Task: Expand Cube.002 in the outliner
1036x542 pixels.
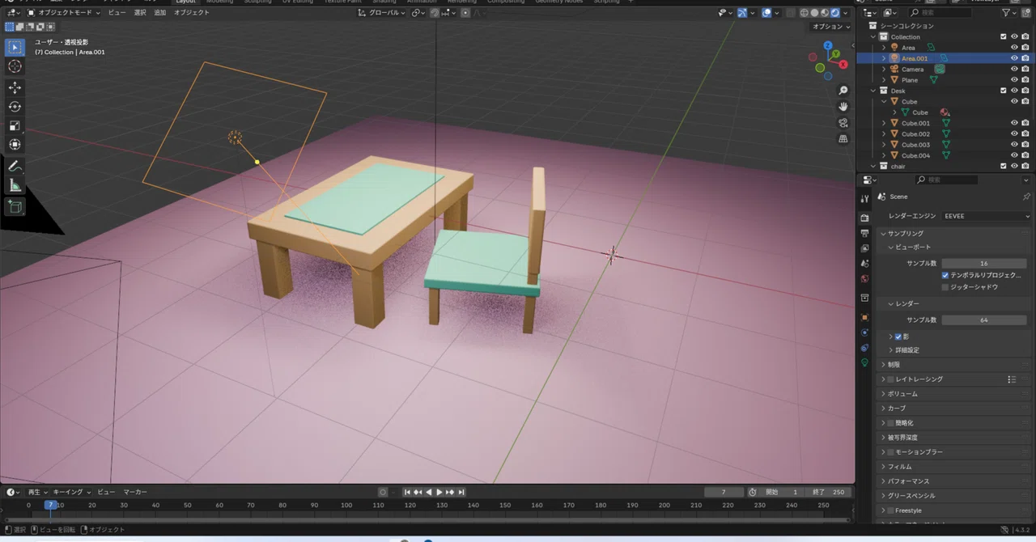Action: (884, 133)
